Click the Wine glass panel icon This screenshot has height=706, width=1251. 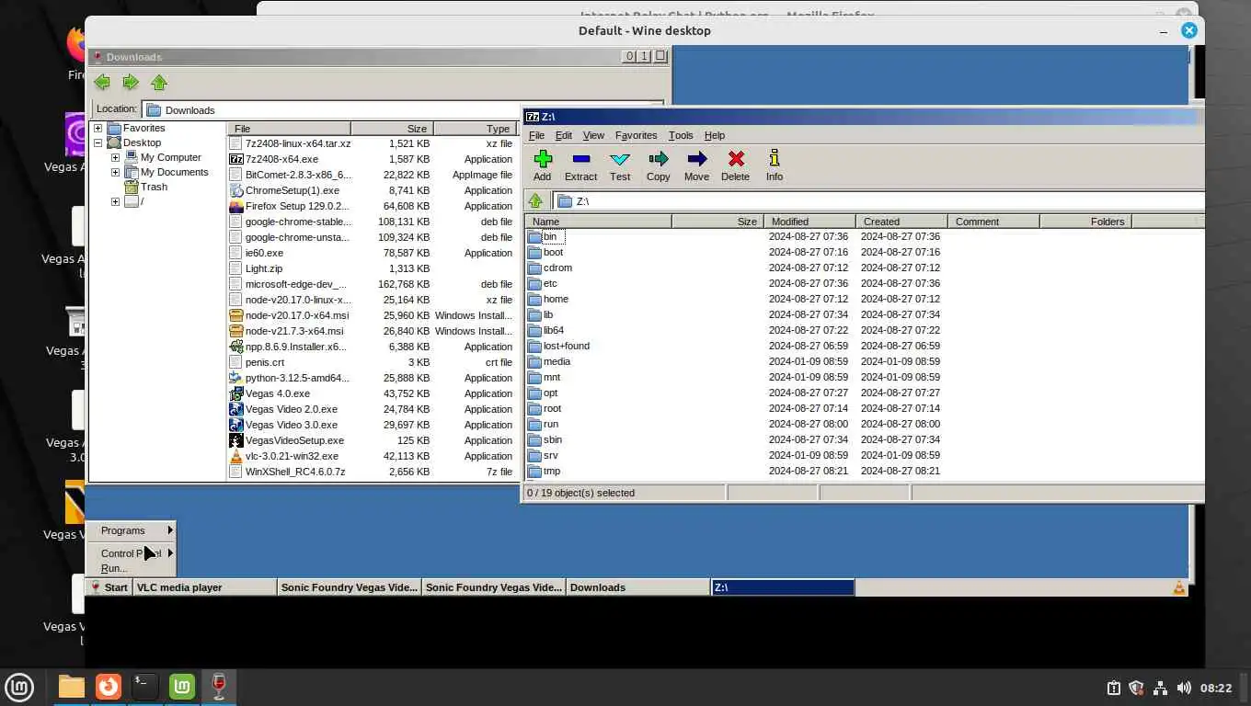tap(219, 687)
